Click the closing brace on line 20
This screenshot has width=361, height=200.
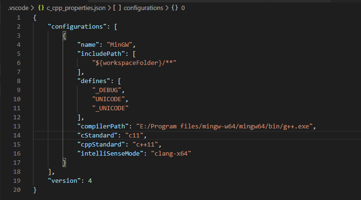point(35,190)
